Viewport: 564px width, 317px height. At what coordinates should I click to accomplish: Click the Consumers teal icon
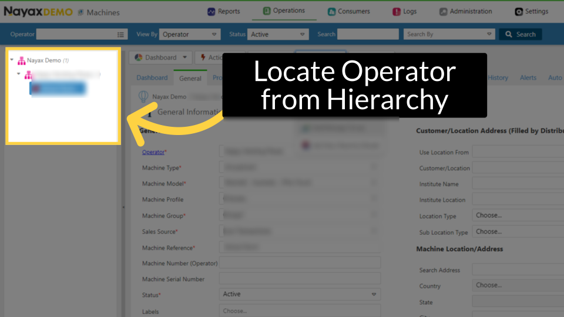click(x=331, y=12)
